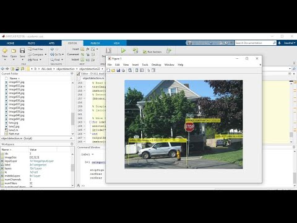Switch to the VIEW tab
Screen dimensions: 297x223
117,43
